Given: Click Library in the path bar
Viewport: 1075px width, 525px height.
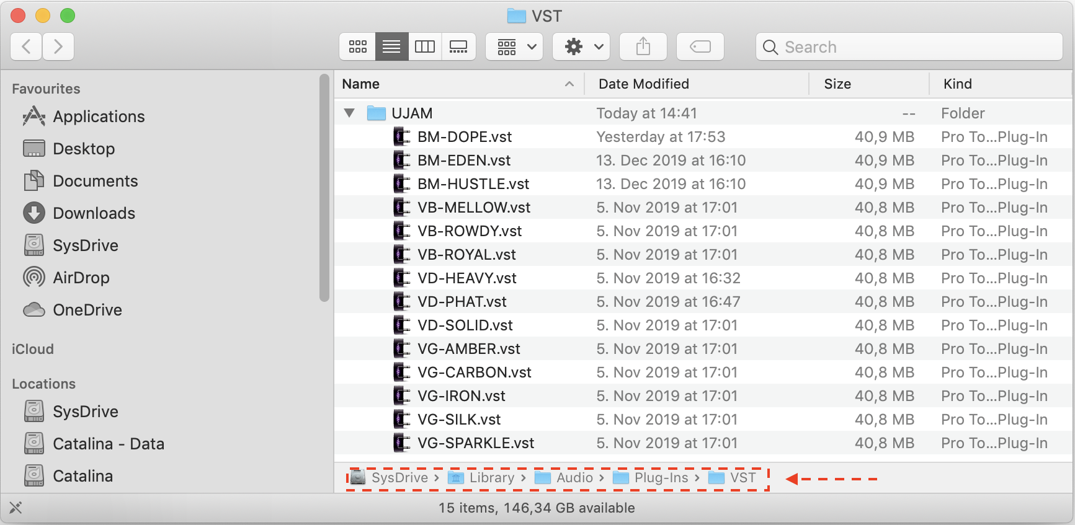Looking at the screenshot, I should pos(482,477).
